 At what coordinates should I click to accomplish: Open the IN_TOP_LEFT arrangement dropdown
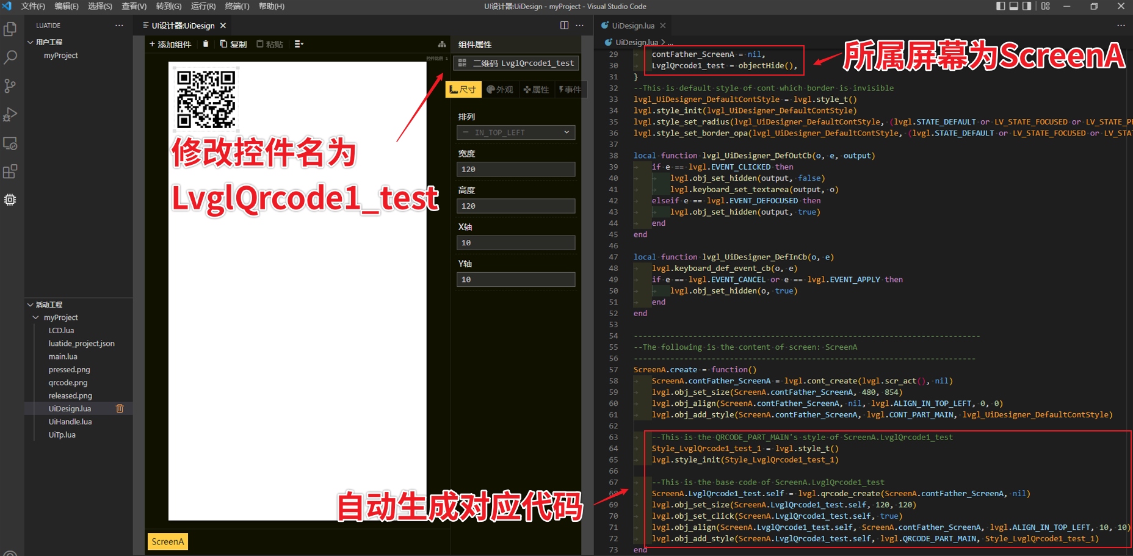[515, 132]
